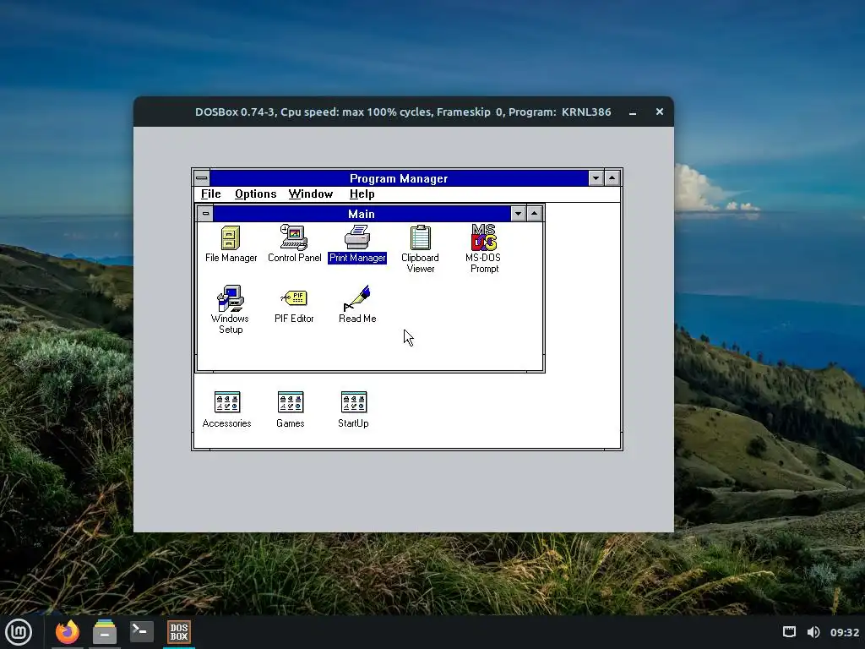Select the Read Me pen icon
This screenshot has width=865, height=649.
357,298
